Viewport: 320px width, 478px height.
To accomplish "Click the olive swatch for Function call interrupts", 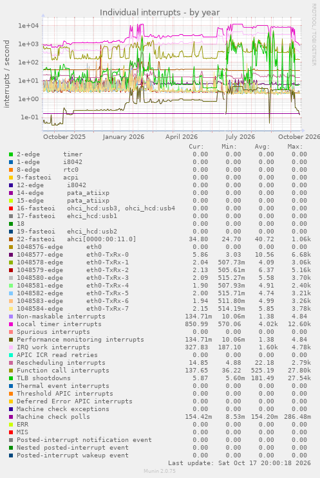I will 11,371.
